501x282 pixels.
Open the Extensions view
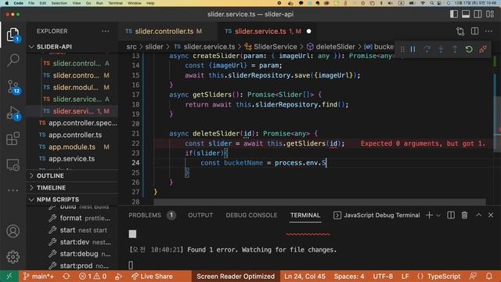pyautogui.click(x=13, y=139)
